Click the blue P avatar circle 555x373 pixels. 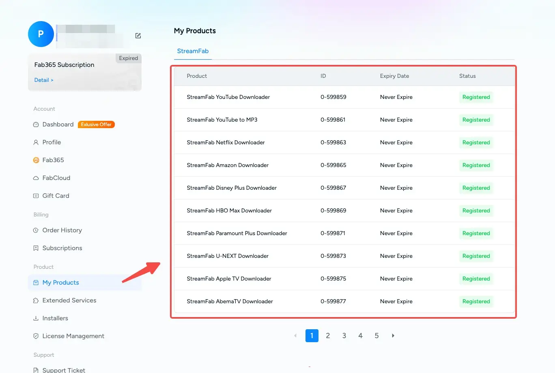point(41,34)
